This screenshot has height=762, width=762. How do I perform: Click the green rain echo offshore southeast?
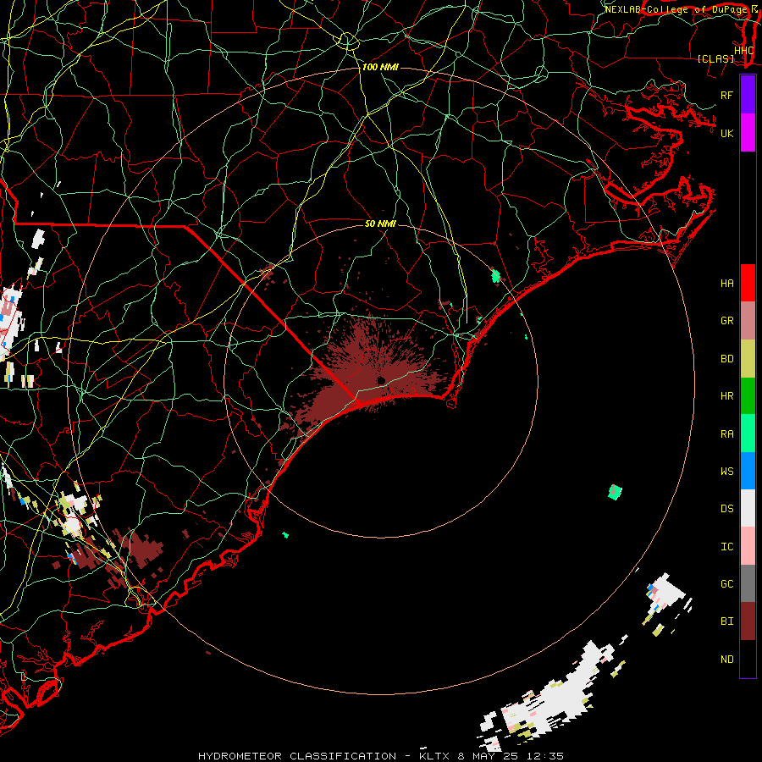tap(615, 491)
